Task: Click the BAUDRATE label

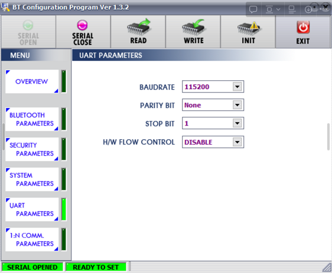Action: (x=157, y=87)
